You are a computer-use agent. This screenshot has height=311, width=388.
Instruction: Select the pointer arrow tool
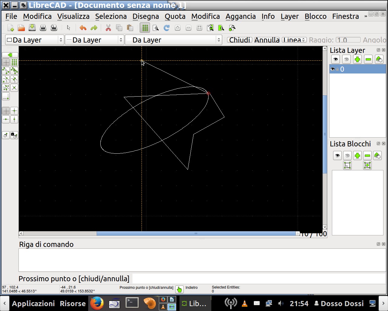click(x=69, y=28)
